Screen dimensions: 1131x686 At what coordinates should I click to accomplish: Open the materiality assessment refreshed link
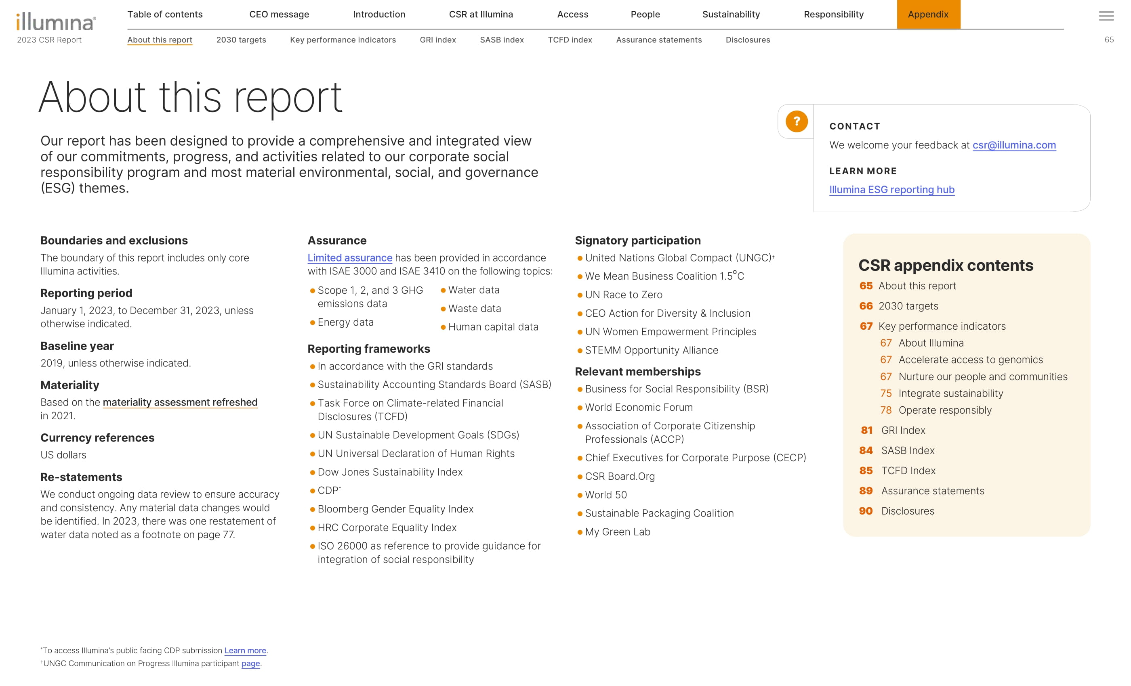[x=180, y=402]
